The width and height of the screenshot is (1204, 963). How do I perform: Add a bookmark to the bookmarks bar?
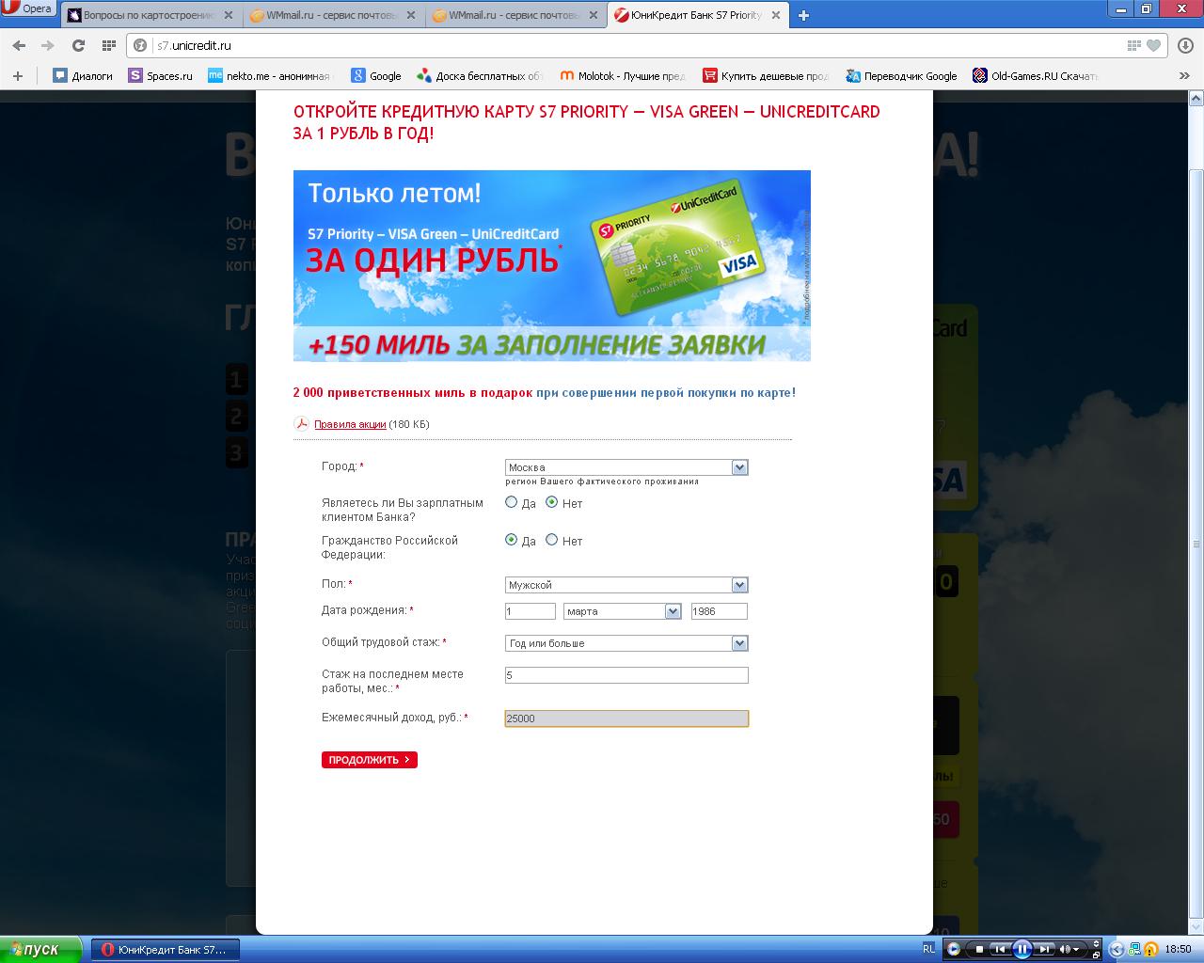point(18,76)
